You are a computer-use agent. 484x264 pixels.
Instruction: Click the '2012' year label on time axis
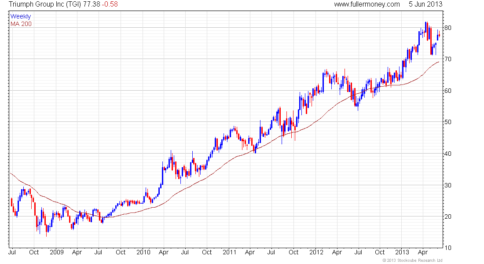pos(316,252)
